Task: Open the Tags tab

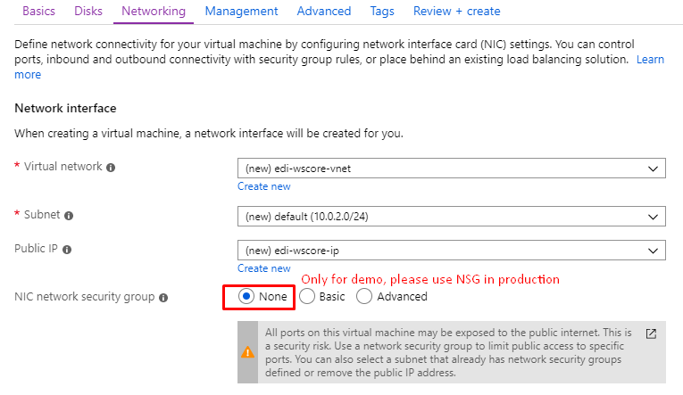Action: pyautogui.click(x=382, y=11)
